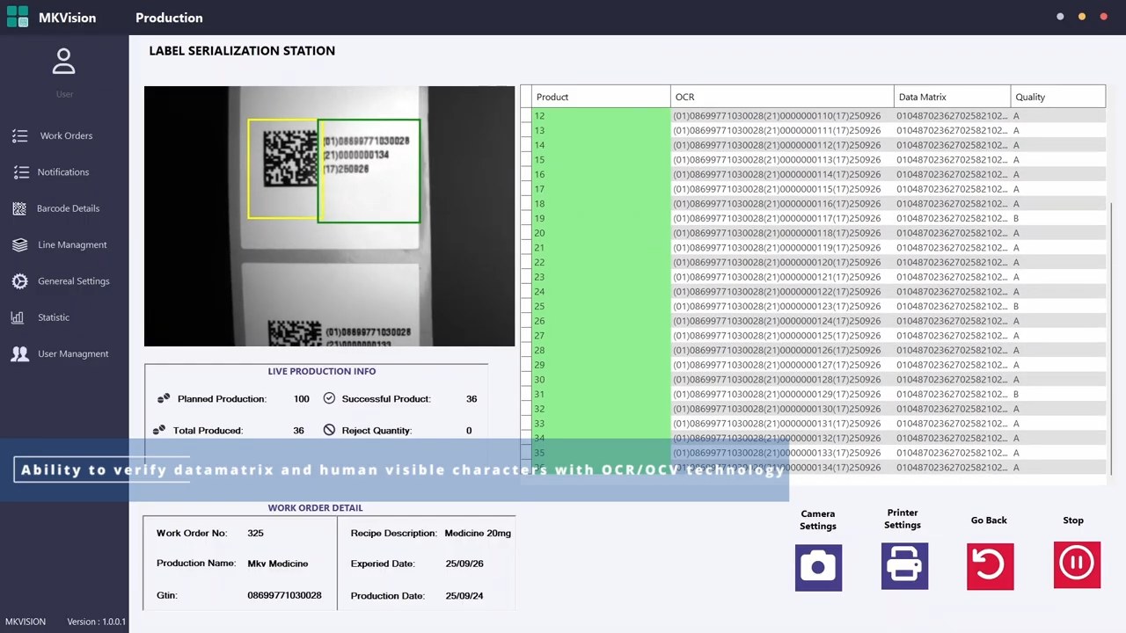Click quality B in row 25
The height and width of the screenshot is (633, 1126).
(1016, 306)
